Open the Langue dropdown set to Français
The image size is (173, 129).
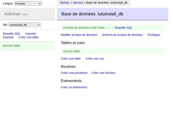(x=28, y=3)
